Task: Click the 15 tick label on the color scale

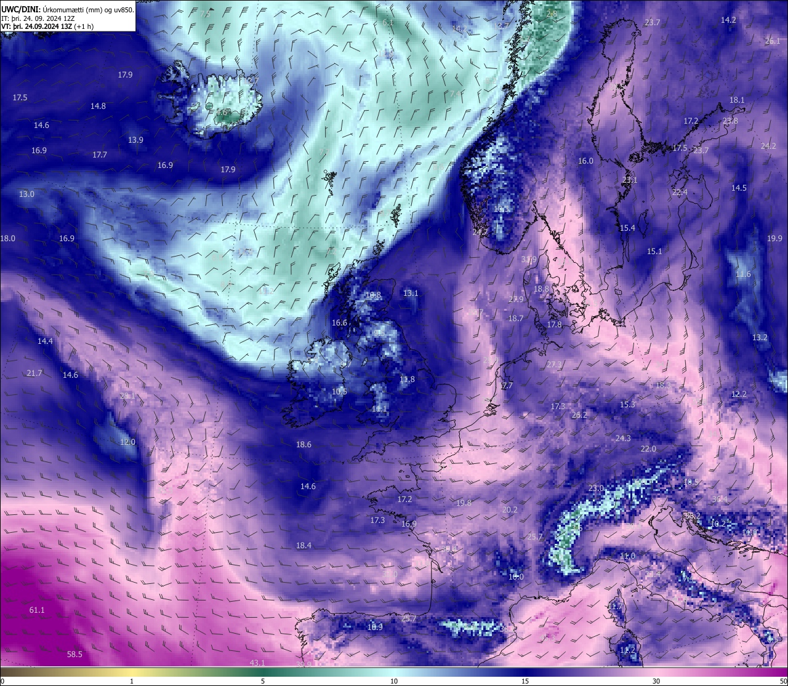Action: point(525,681)
